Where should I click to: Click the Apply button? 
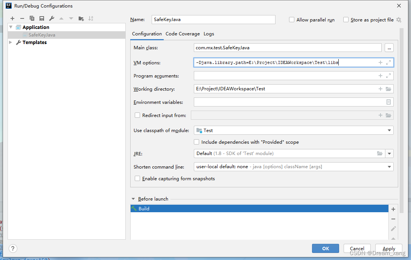pyautogui.click(x=389, y=248)
